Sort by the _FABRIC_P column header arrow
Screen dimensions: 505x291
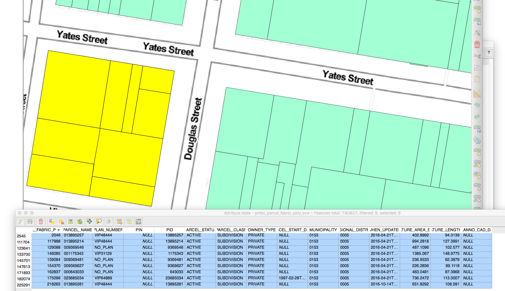[x=58, y=230]
